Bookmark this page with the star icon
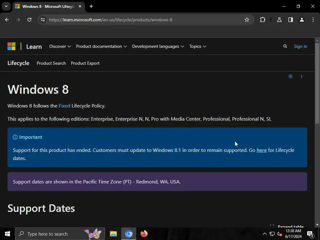320x240 pixels. point(247,20)
